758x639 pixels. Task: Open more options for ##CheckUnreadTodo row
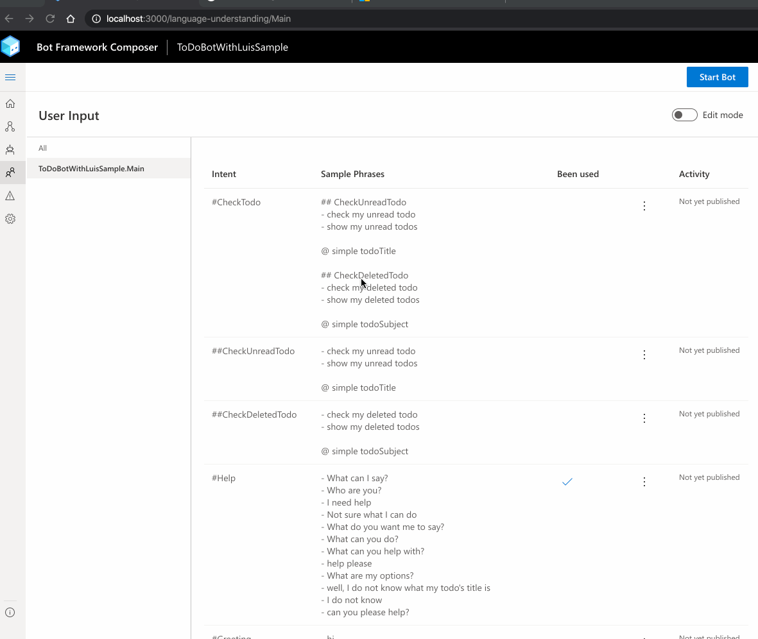[644, 355]
